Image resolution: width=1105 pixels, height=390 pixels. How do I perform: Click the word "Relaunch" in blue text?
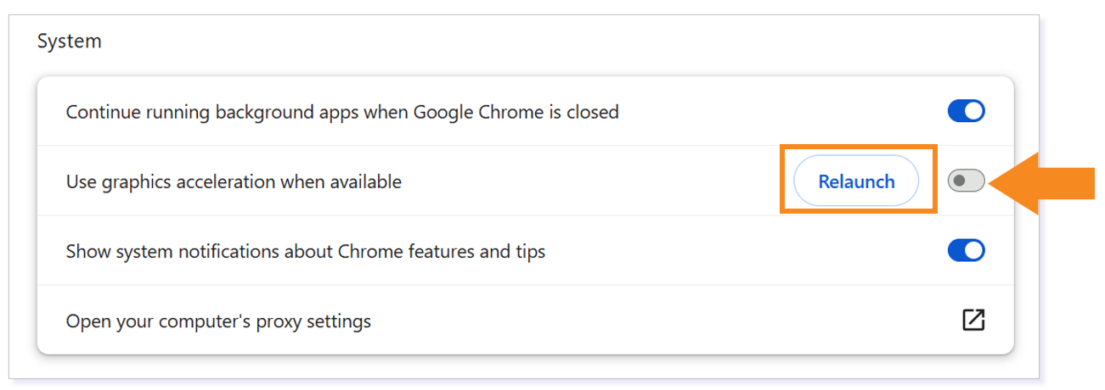tap(856, 181)
